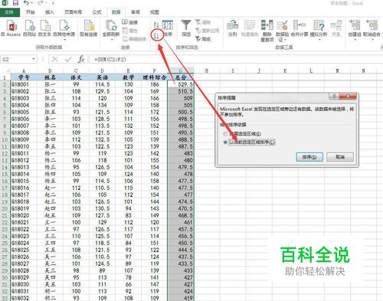The width and height of the screenshot is (383, 301).
Task: Click the 创建组 (Group) icon
Action: 355,25
